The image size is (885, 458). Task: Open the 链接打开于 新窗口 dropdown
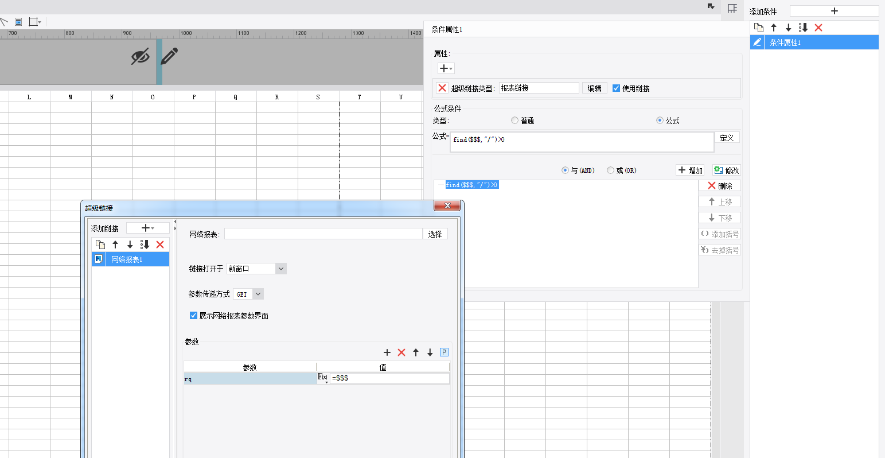click(x=280, y=269)
